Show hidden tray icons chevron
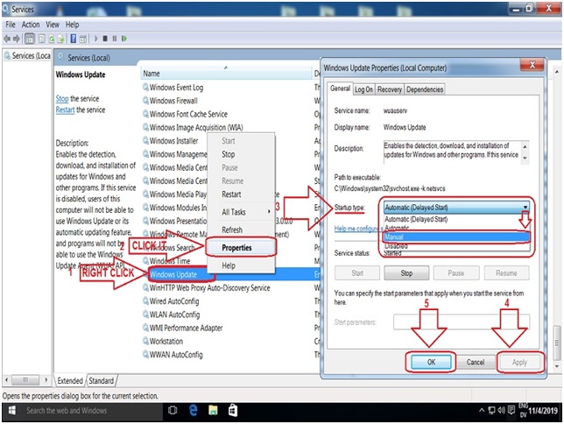Screen dimensions: 564x424 click(482, 410)
